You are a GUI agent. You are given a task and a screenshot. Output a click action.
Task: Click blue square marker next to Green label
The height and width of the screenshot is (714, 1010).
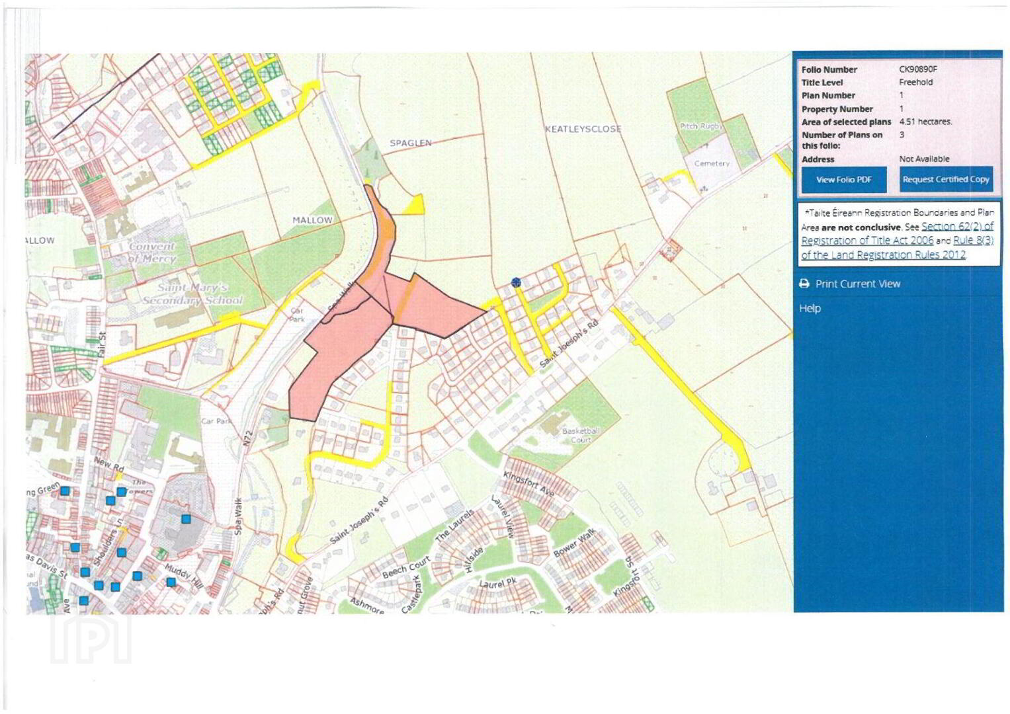(x=65, y=491)
